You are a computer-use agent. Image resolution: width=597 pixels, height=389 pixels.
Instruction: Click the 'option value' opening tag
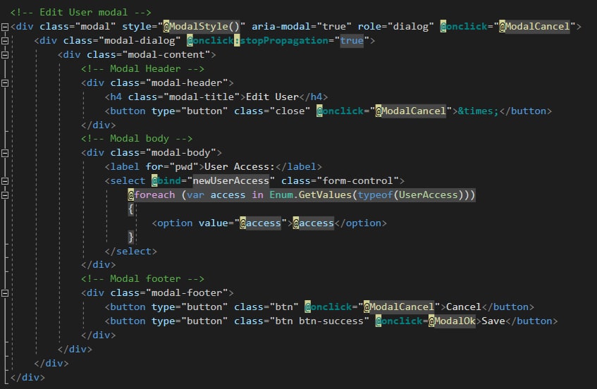192,223
